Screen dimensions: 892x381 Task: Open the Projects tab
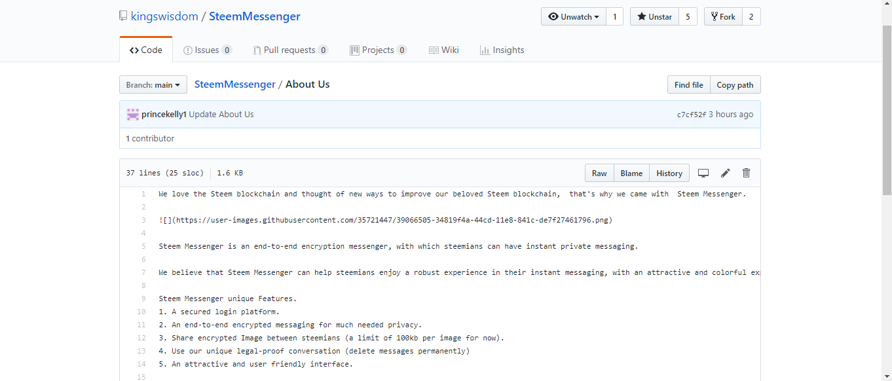pos(379,50)
